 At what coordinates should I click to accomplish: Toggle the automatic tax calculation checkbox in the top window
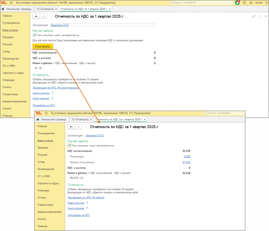[34, 35]
